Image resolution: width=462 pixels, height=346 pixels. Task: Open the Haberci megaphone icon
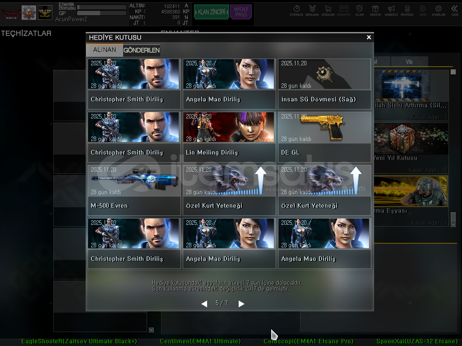(391, 10)
